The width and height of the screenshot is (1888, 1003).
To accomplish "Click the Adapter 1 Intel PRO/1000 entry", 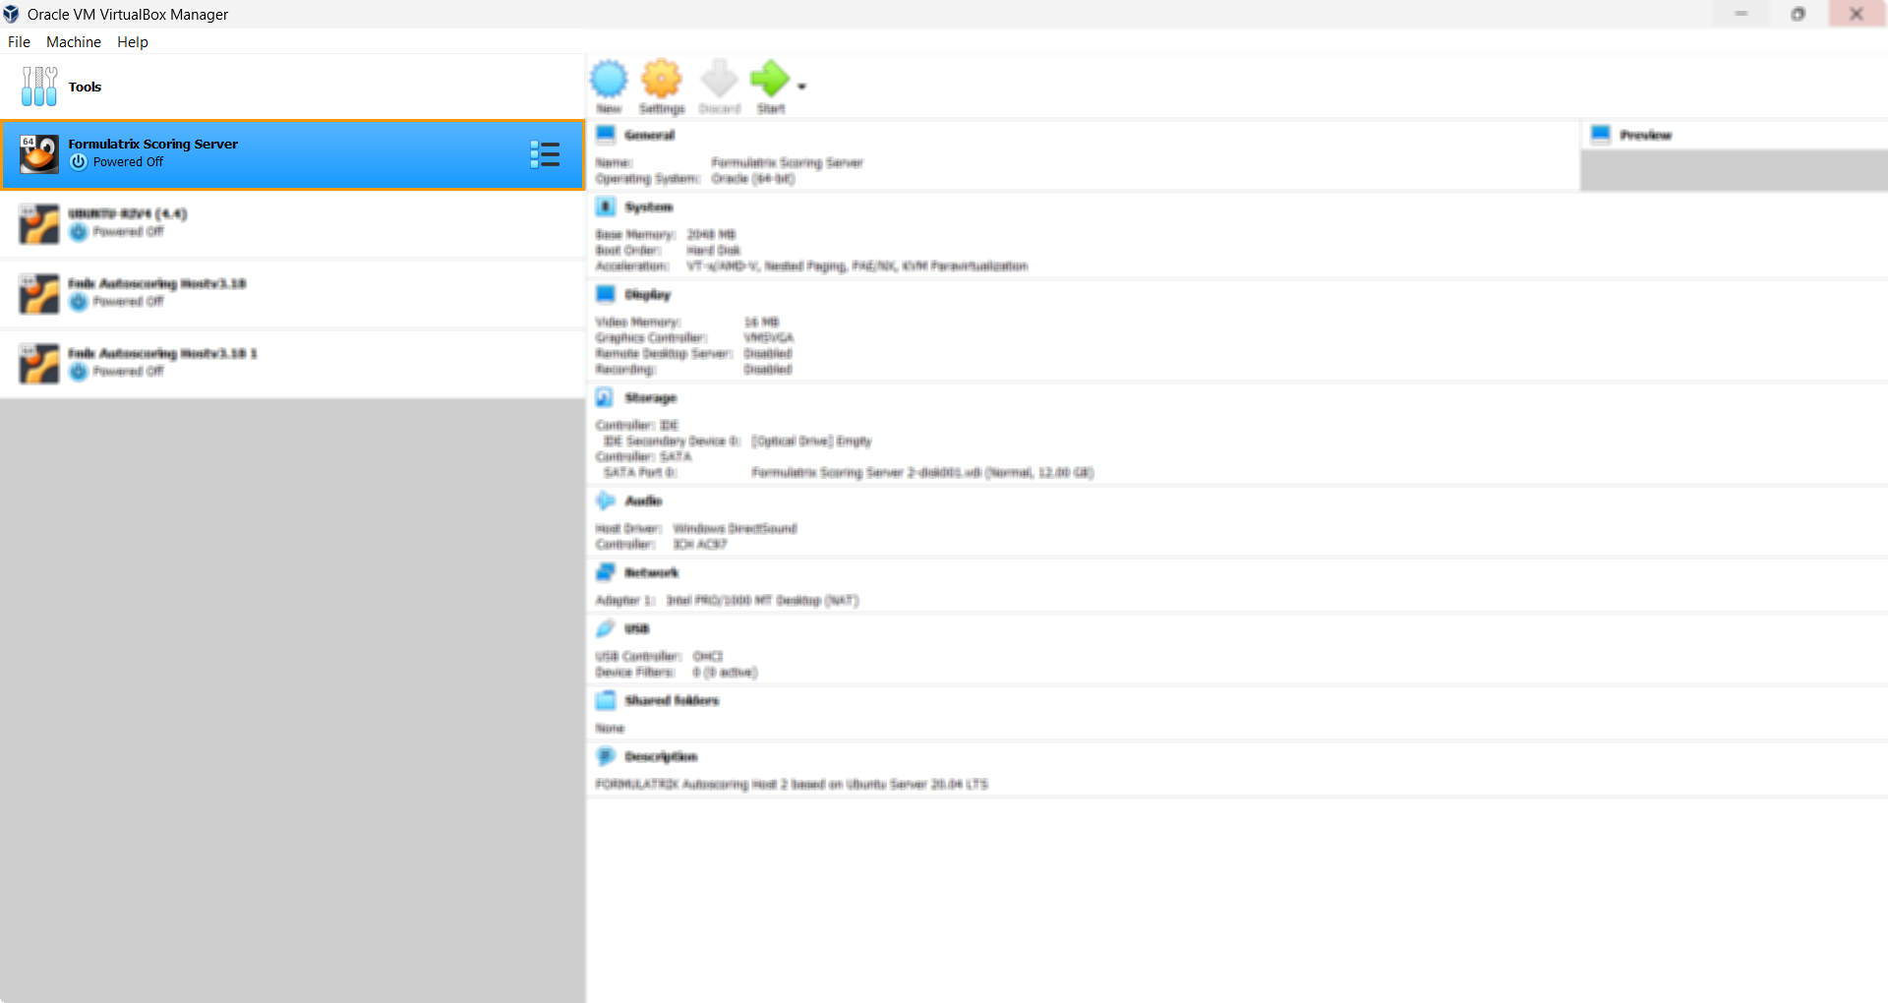I will pos(762,601).
